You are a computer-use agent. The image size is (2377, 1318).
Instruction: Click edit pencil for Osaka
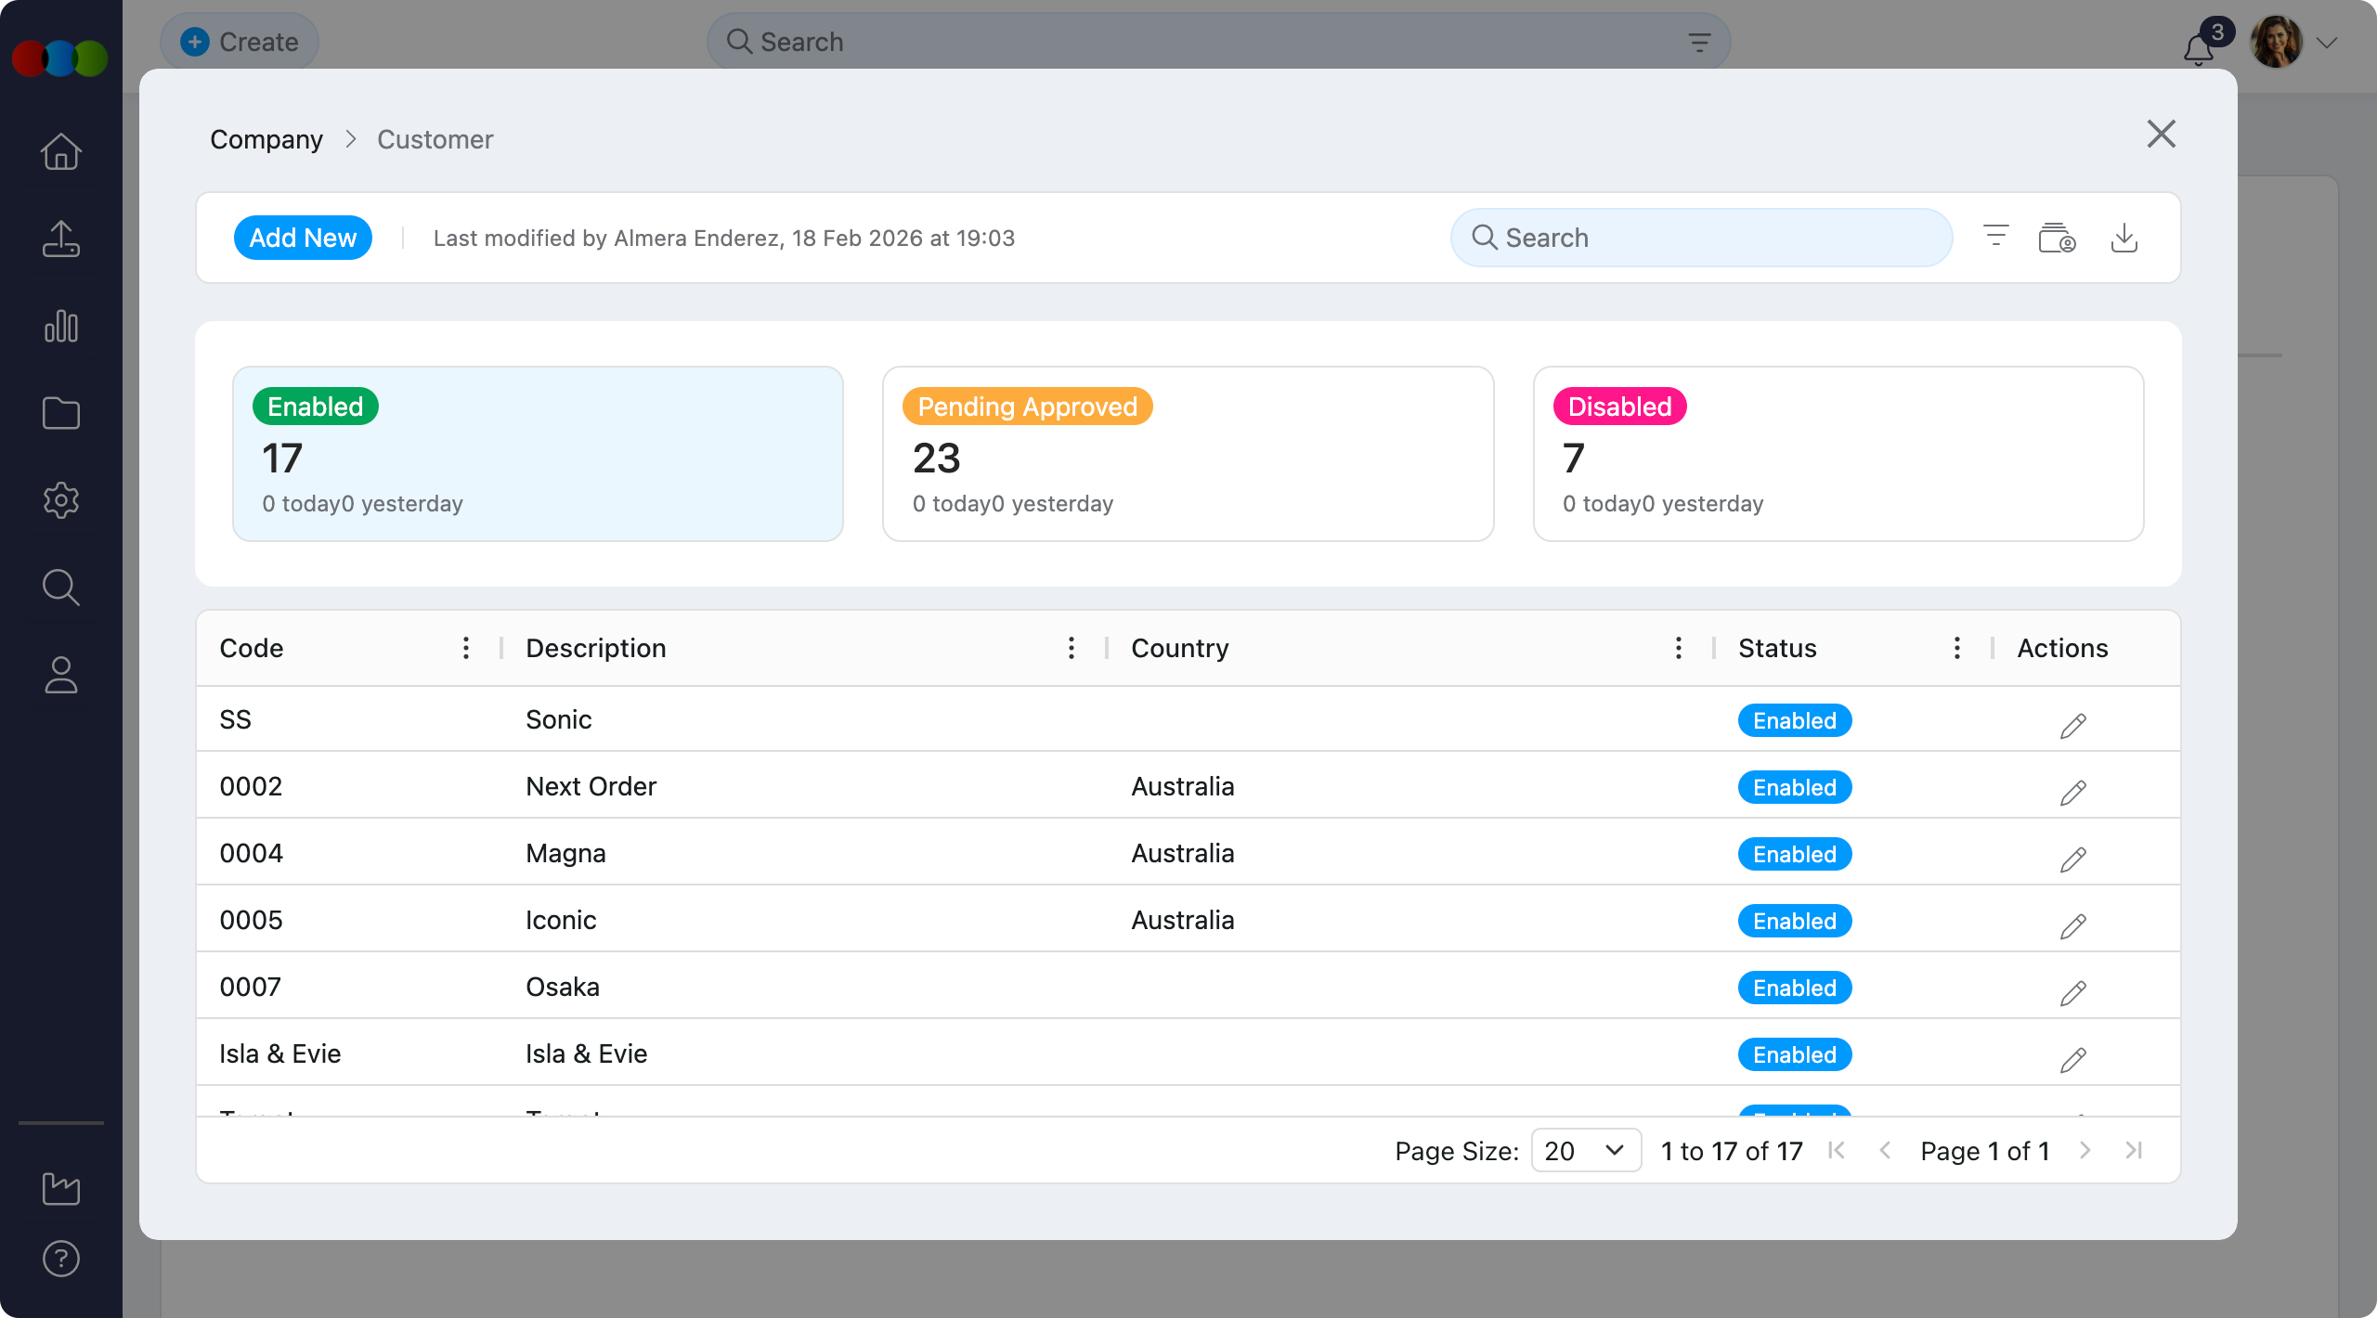[x=2072, y=992]
